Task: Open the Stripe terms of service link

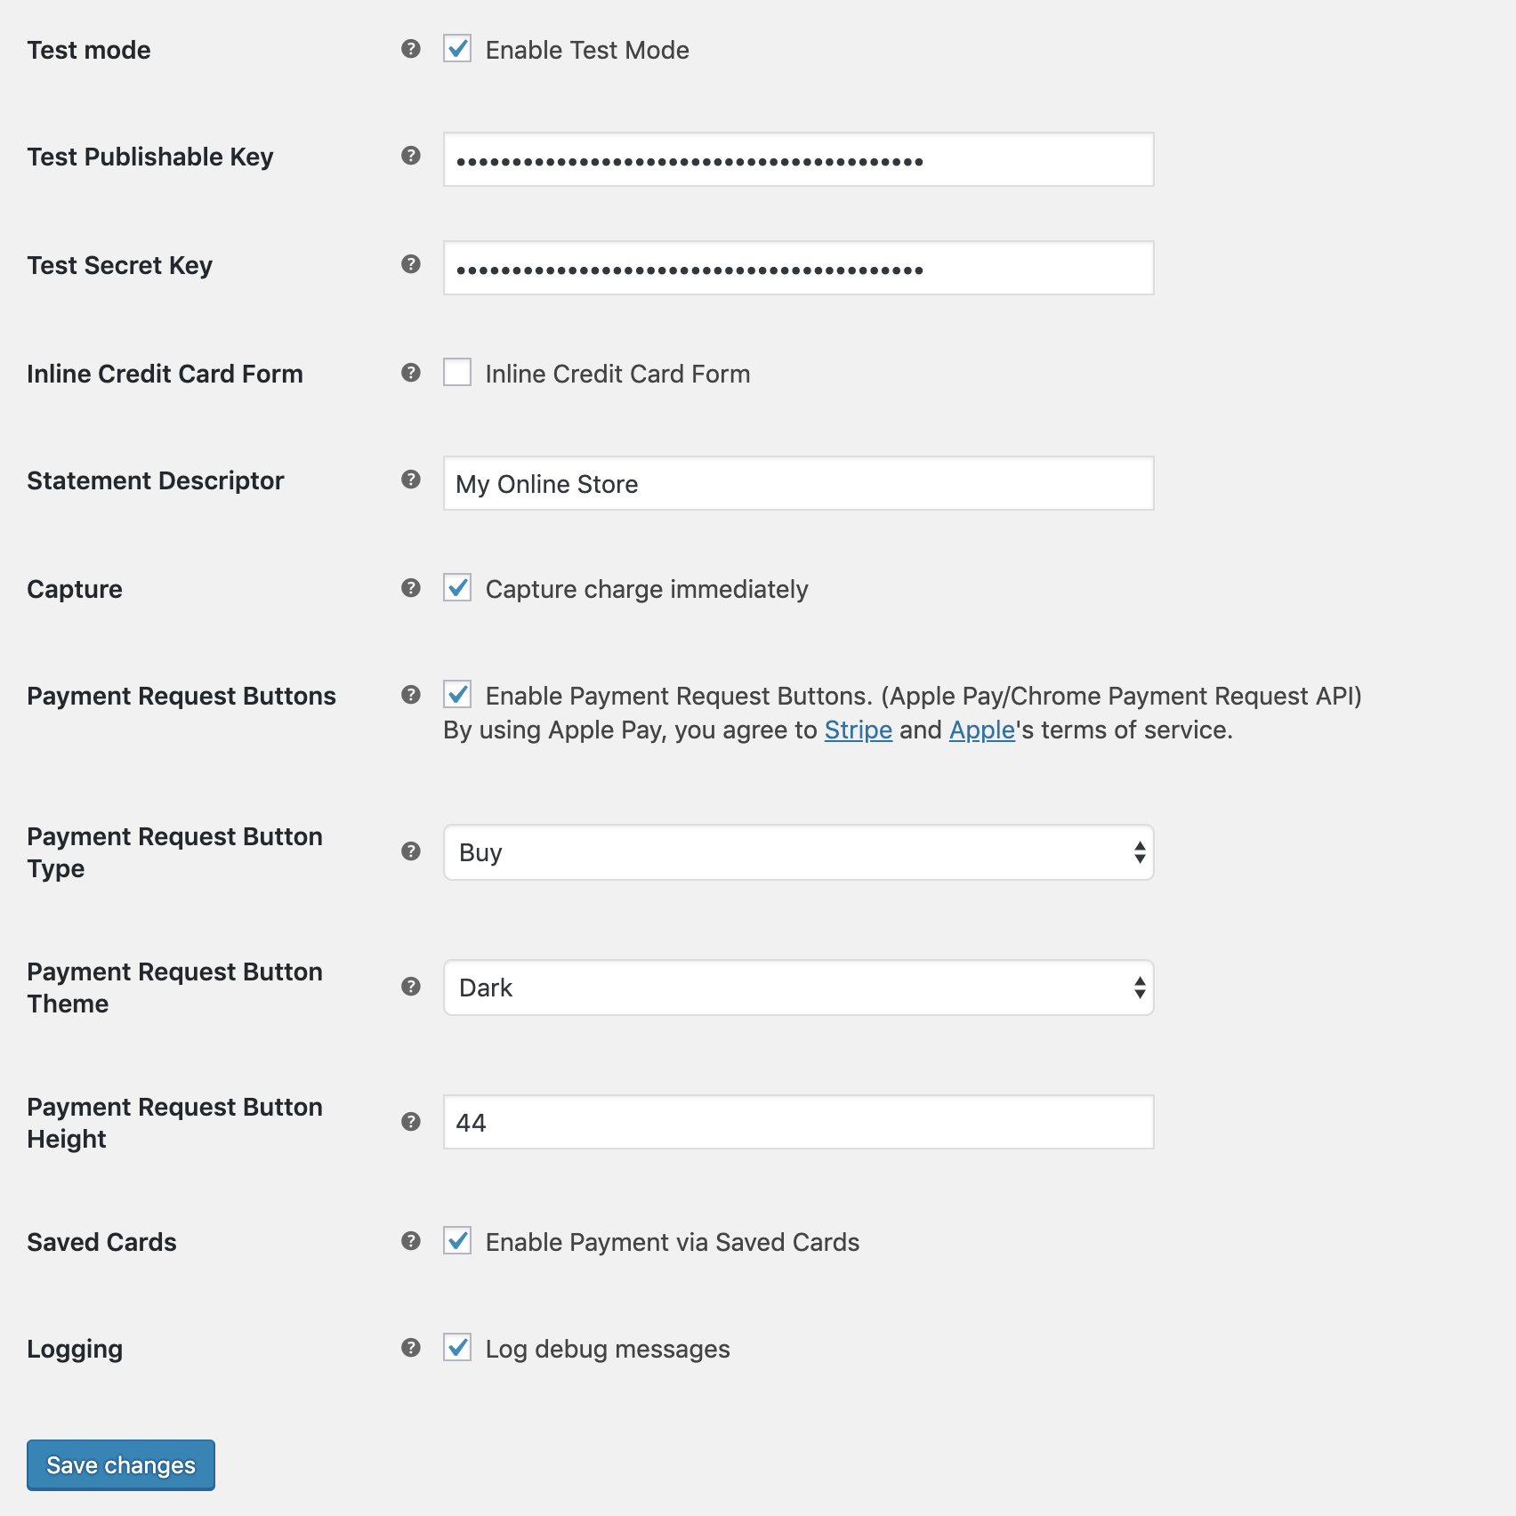Action: tap(858, 730)
